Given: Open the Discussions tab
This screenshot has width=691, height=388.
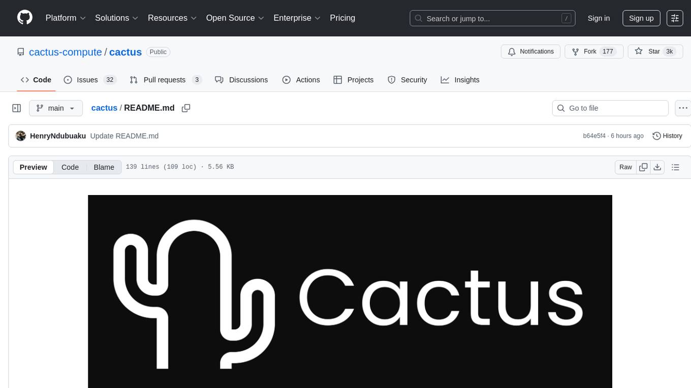Looking at the screenshot, I should 241,80.
